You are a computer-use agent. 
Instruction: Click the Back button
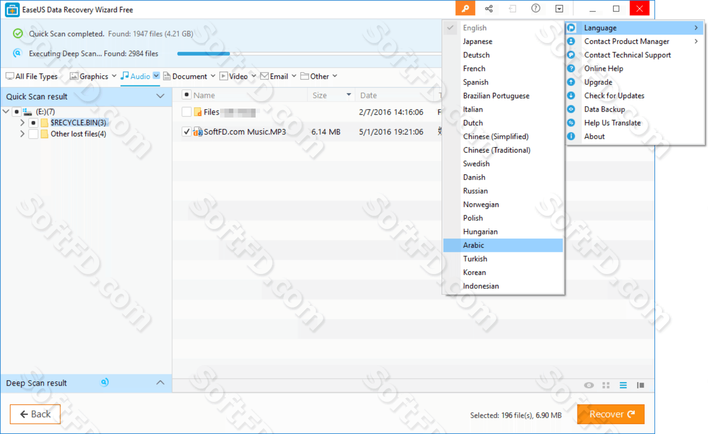point(35,414)
